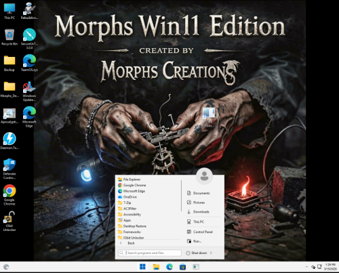Viewport: 339px width, 273px height.
Task: Open the Microsoft Store taskbar icon
Action: pyautogui.click(x=182, y=267)
